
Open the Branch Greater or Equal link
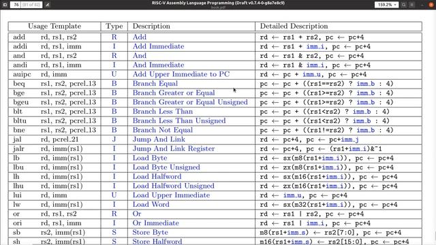[x=174, y=93]
